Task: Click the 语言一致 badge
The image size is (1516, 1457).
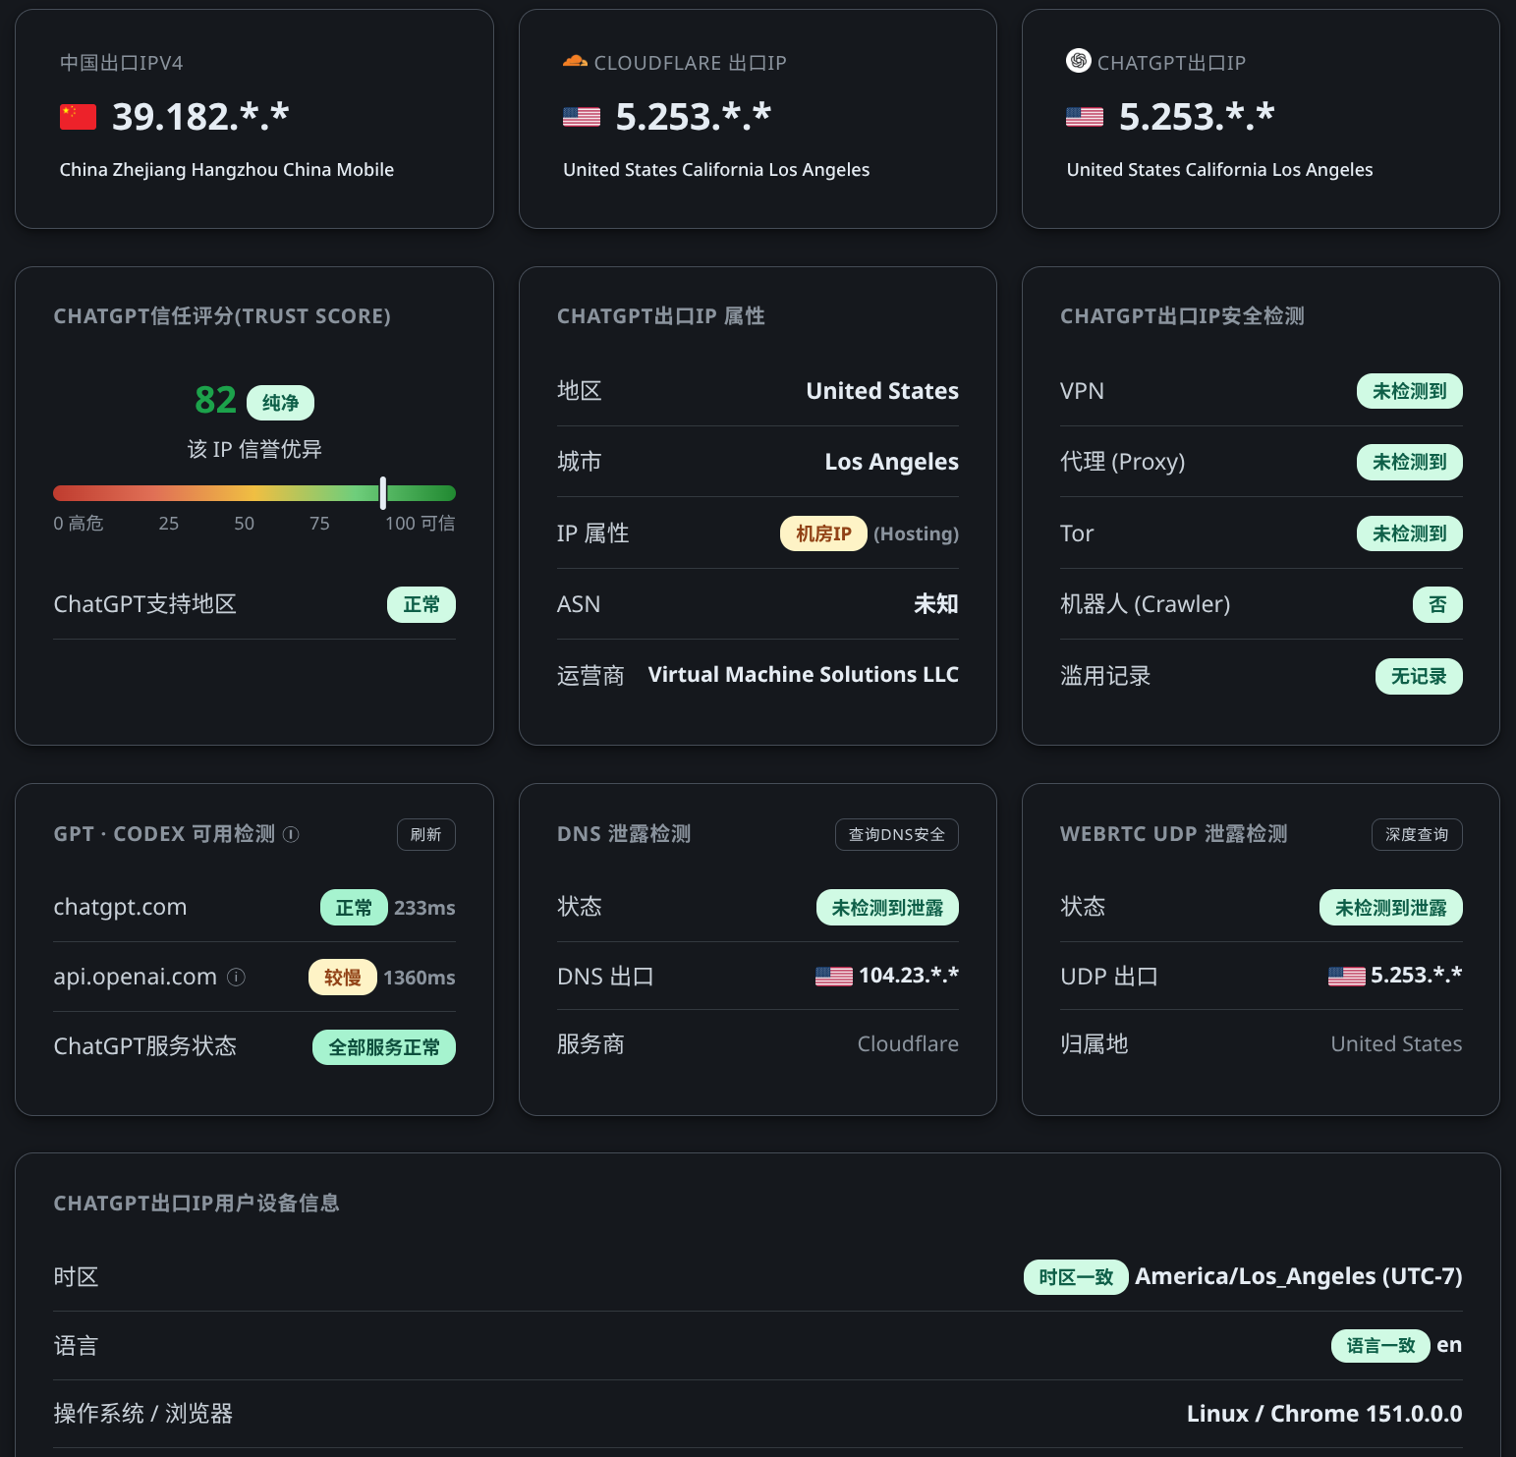Action: (x=1380, y=1346)
